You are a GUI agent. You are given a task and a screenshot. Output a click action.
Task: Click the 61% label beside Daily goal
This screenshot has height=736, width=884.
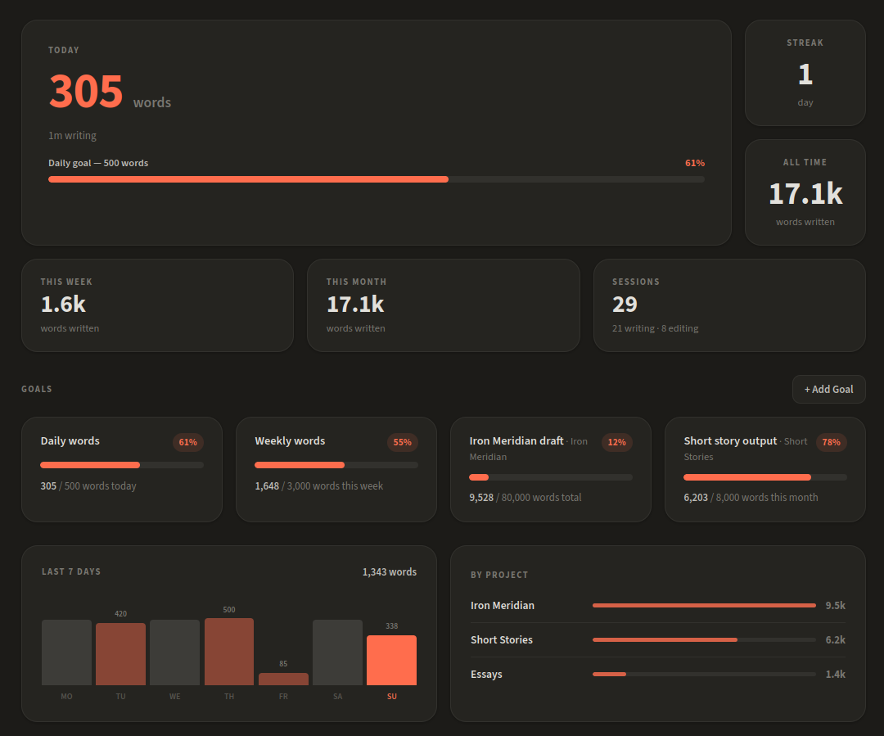695,163
